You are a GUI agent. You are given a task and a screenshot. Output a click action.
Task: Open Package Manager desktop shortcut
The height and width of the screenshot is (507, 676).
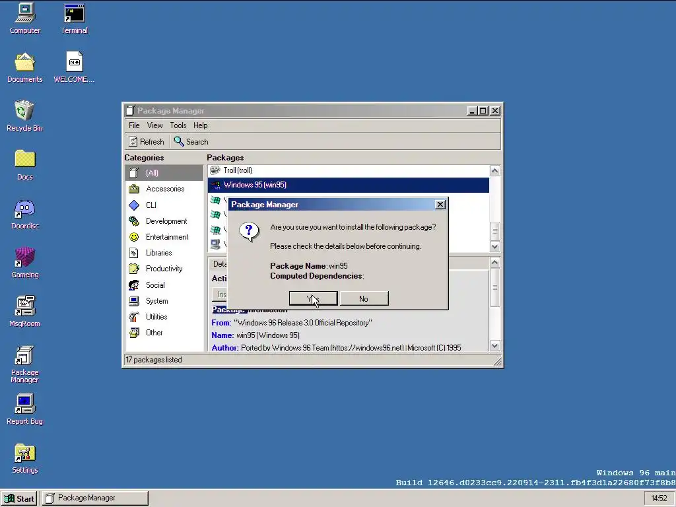[24, 364]
